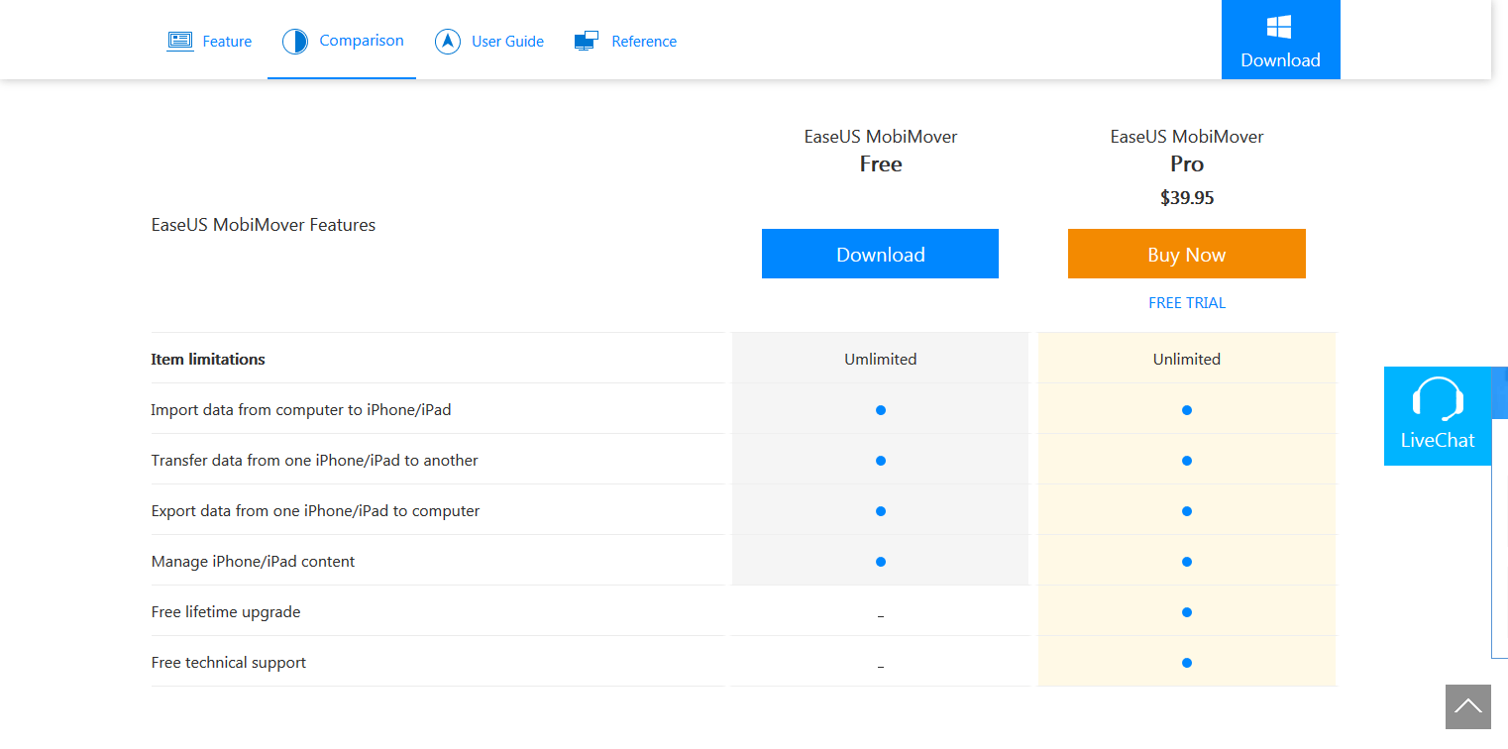Click Pro column dot for Transfer data row
Image resolution: width=1508 pixels, height=749 pixels.
(x=1187, y=461)
